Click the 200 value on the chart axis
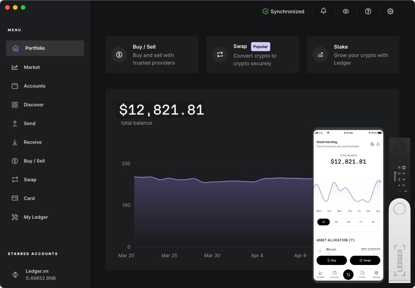 126,163
